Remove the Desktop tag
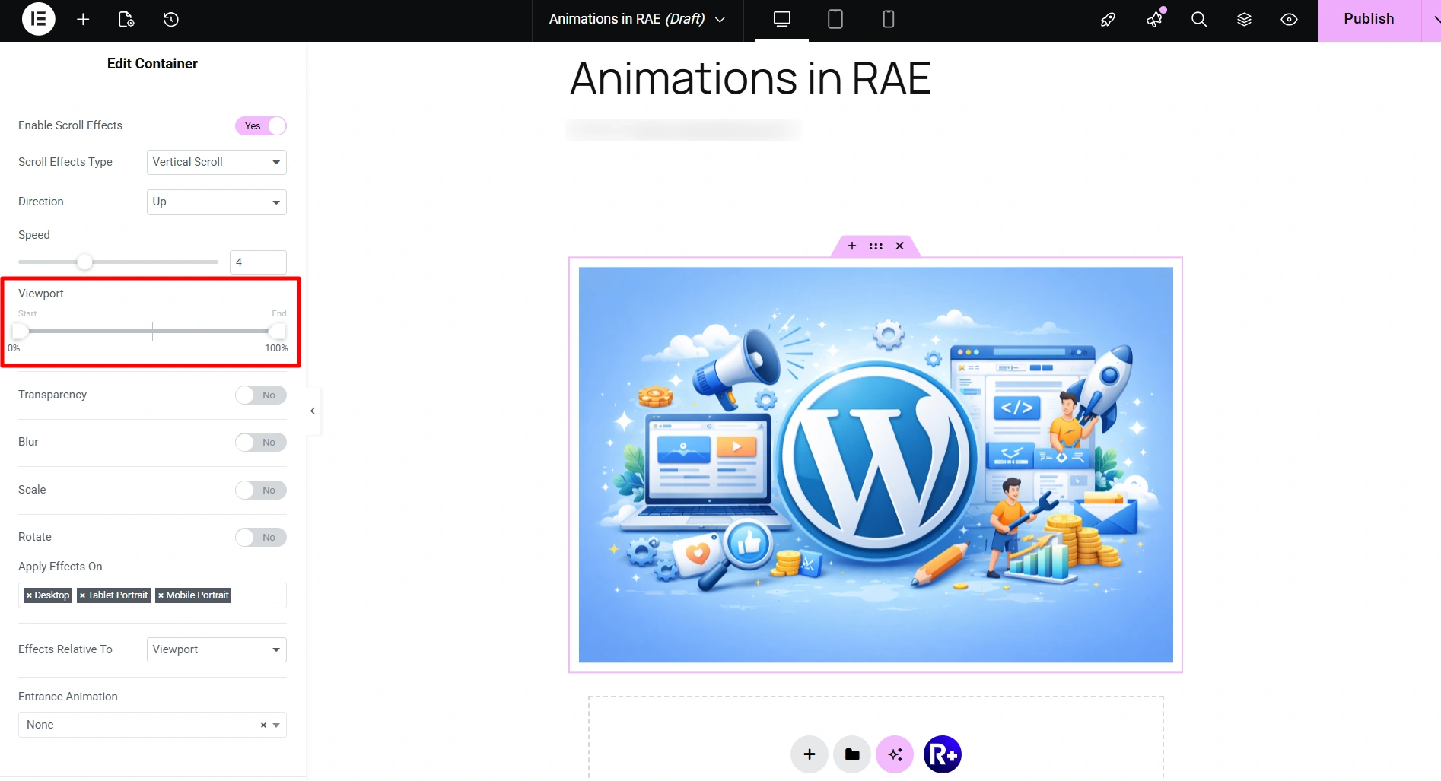 [x=29, y=595]
